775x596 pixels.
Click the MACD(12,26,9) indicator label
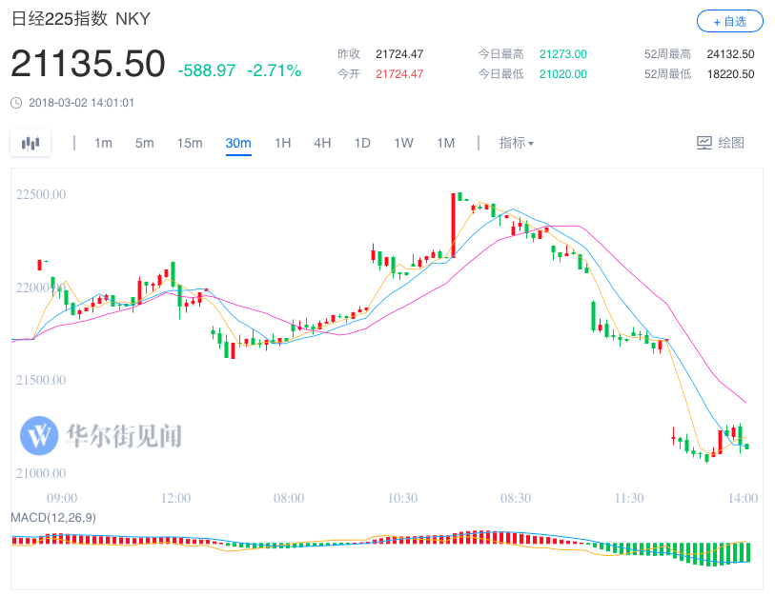tap(53, 518)
